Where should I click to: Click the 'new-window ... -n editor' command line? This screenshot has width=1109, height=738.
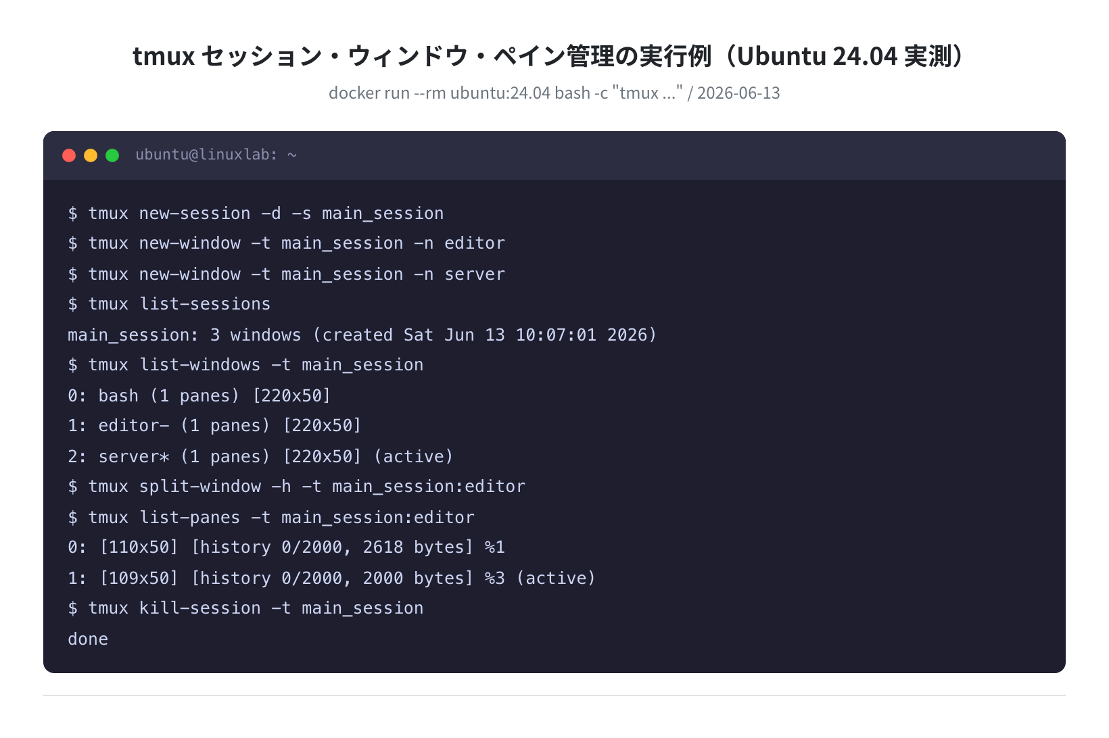(x=286, y=243)
